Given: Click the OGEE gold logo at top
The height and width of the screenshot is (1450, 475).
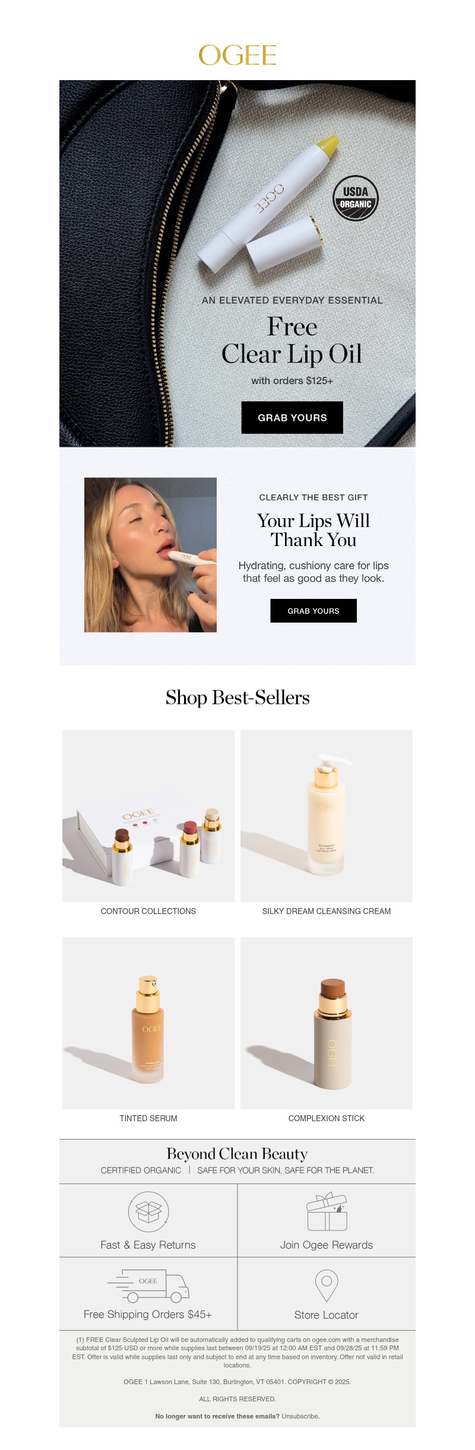Looking at the screenshot, I should click(237, 55).
